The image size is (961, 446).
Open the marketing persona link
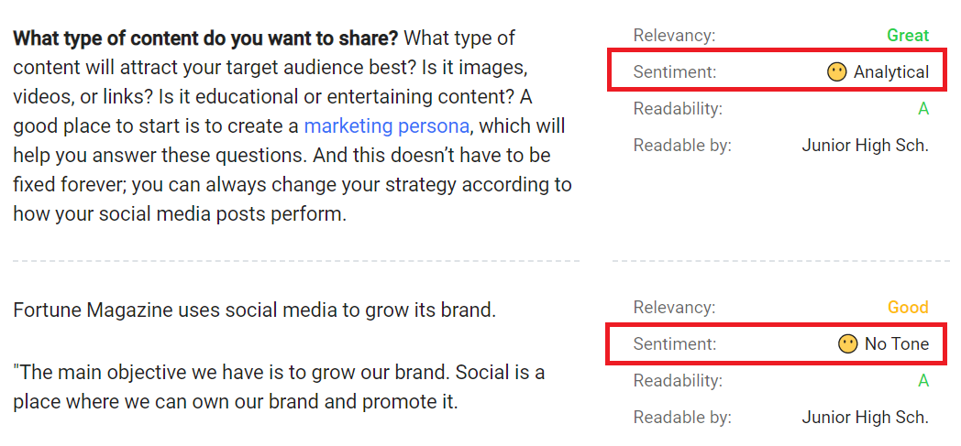(387, 126)
